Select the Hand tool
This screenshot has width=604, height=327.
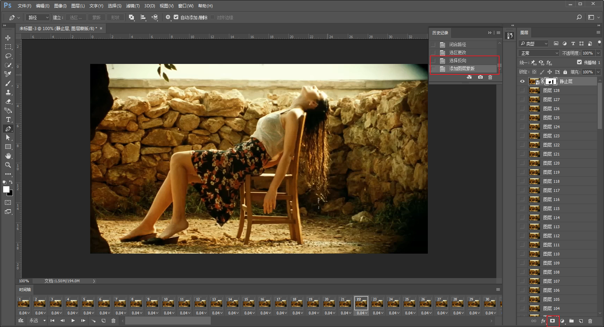[8, 156]
